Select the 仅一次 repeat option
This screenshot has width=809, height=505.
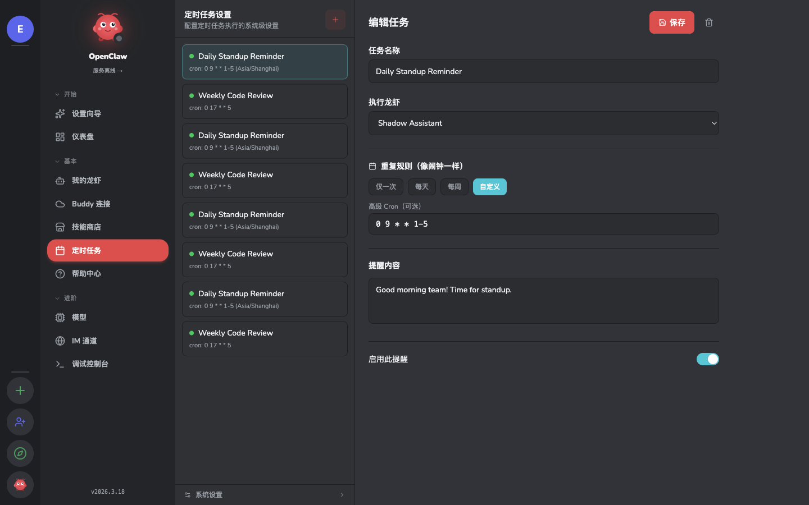[x=385, y=186]
